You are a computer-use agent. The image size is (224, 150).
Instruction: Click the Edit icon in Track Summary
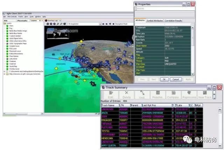[x=111, y=94]
